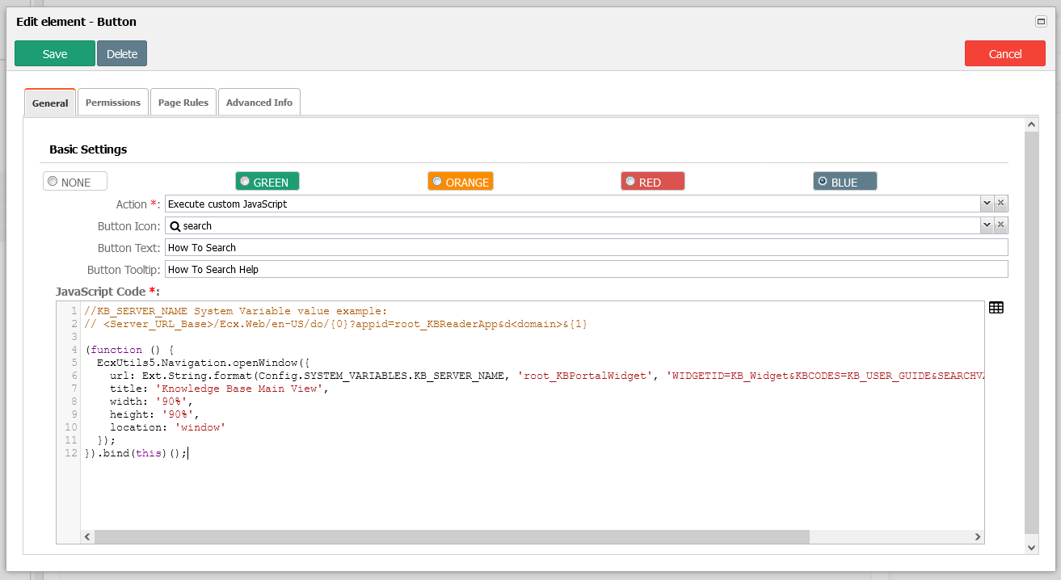Open the Advanced Info tab
The height and width of the screenshot is (580, 1061).
point(259,103)
